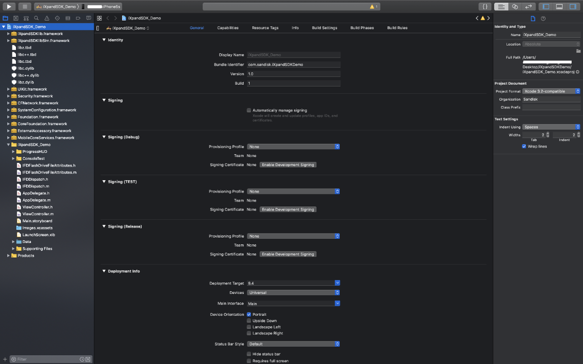Viewport: 583px width, 364px height.
Task: Enable Upside Down orientation
Action: 249,321
